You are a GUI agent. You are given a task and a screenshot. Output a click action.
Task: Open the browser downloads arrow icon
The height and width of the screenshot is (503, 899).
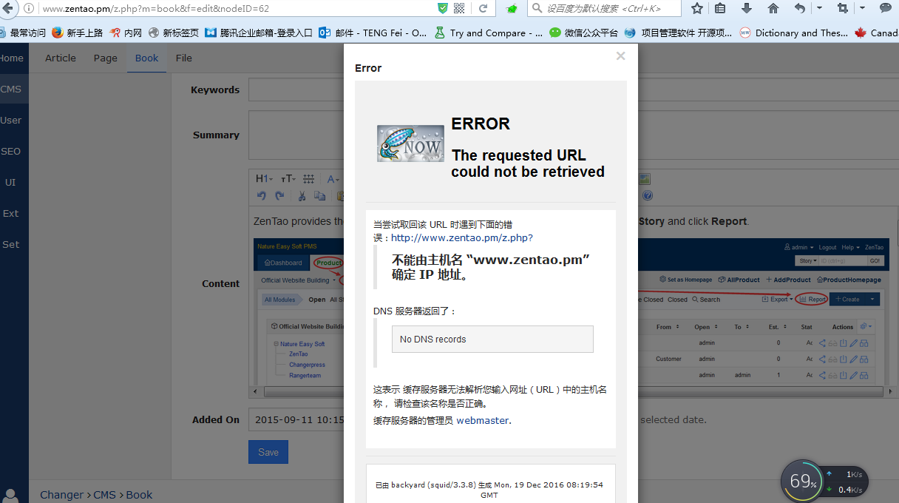[747, 9]
